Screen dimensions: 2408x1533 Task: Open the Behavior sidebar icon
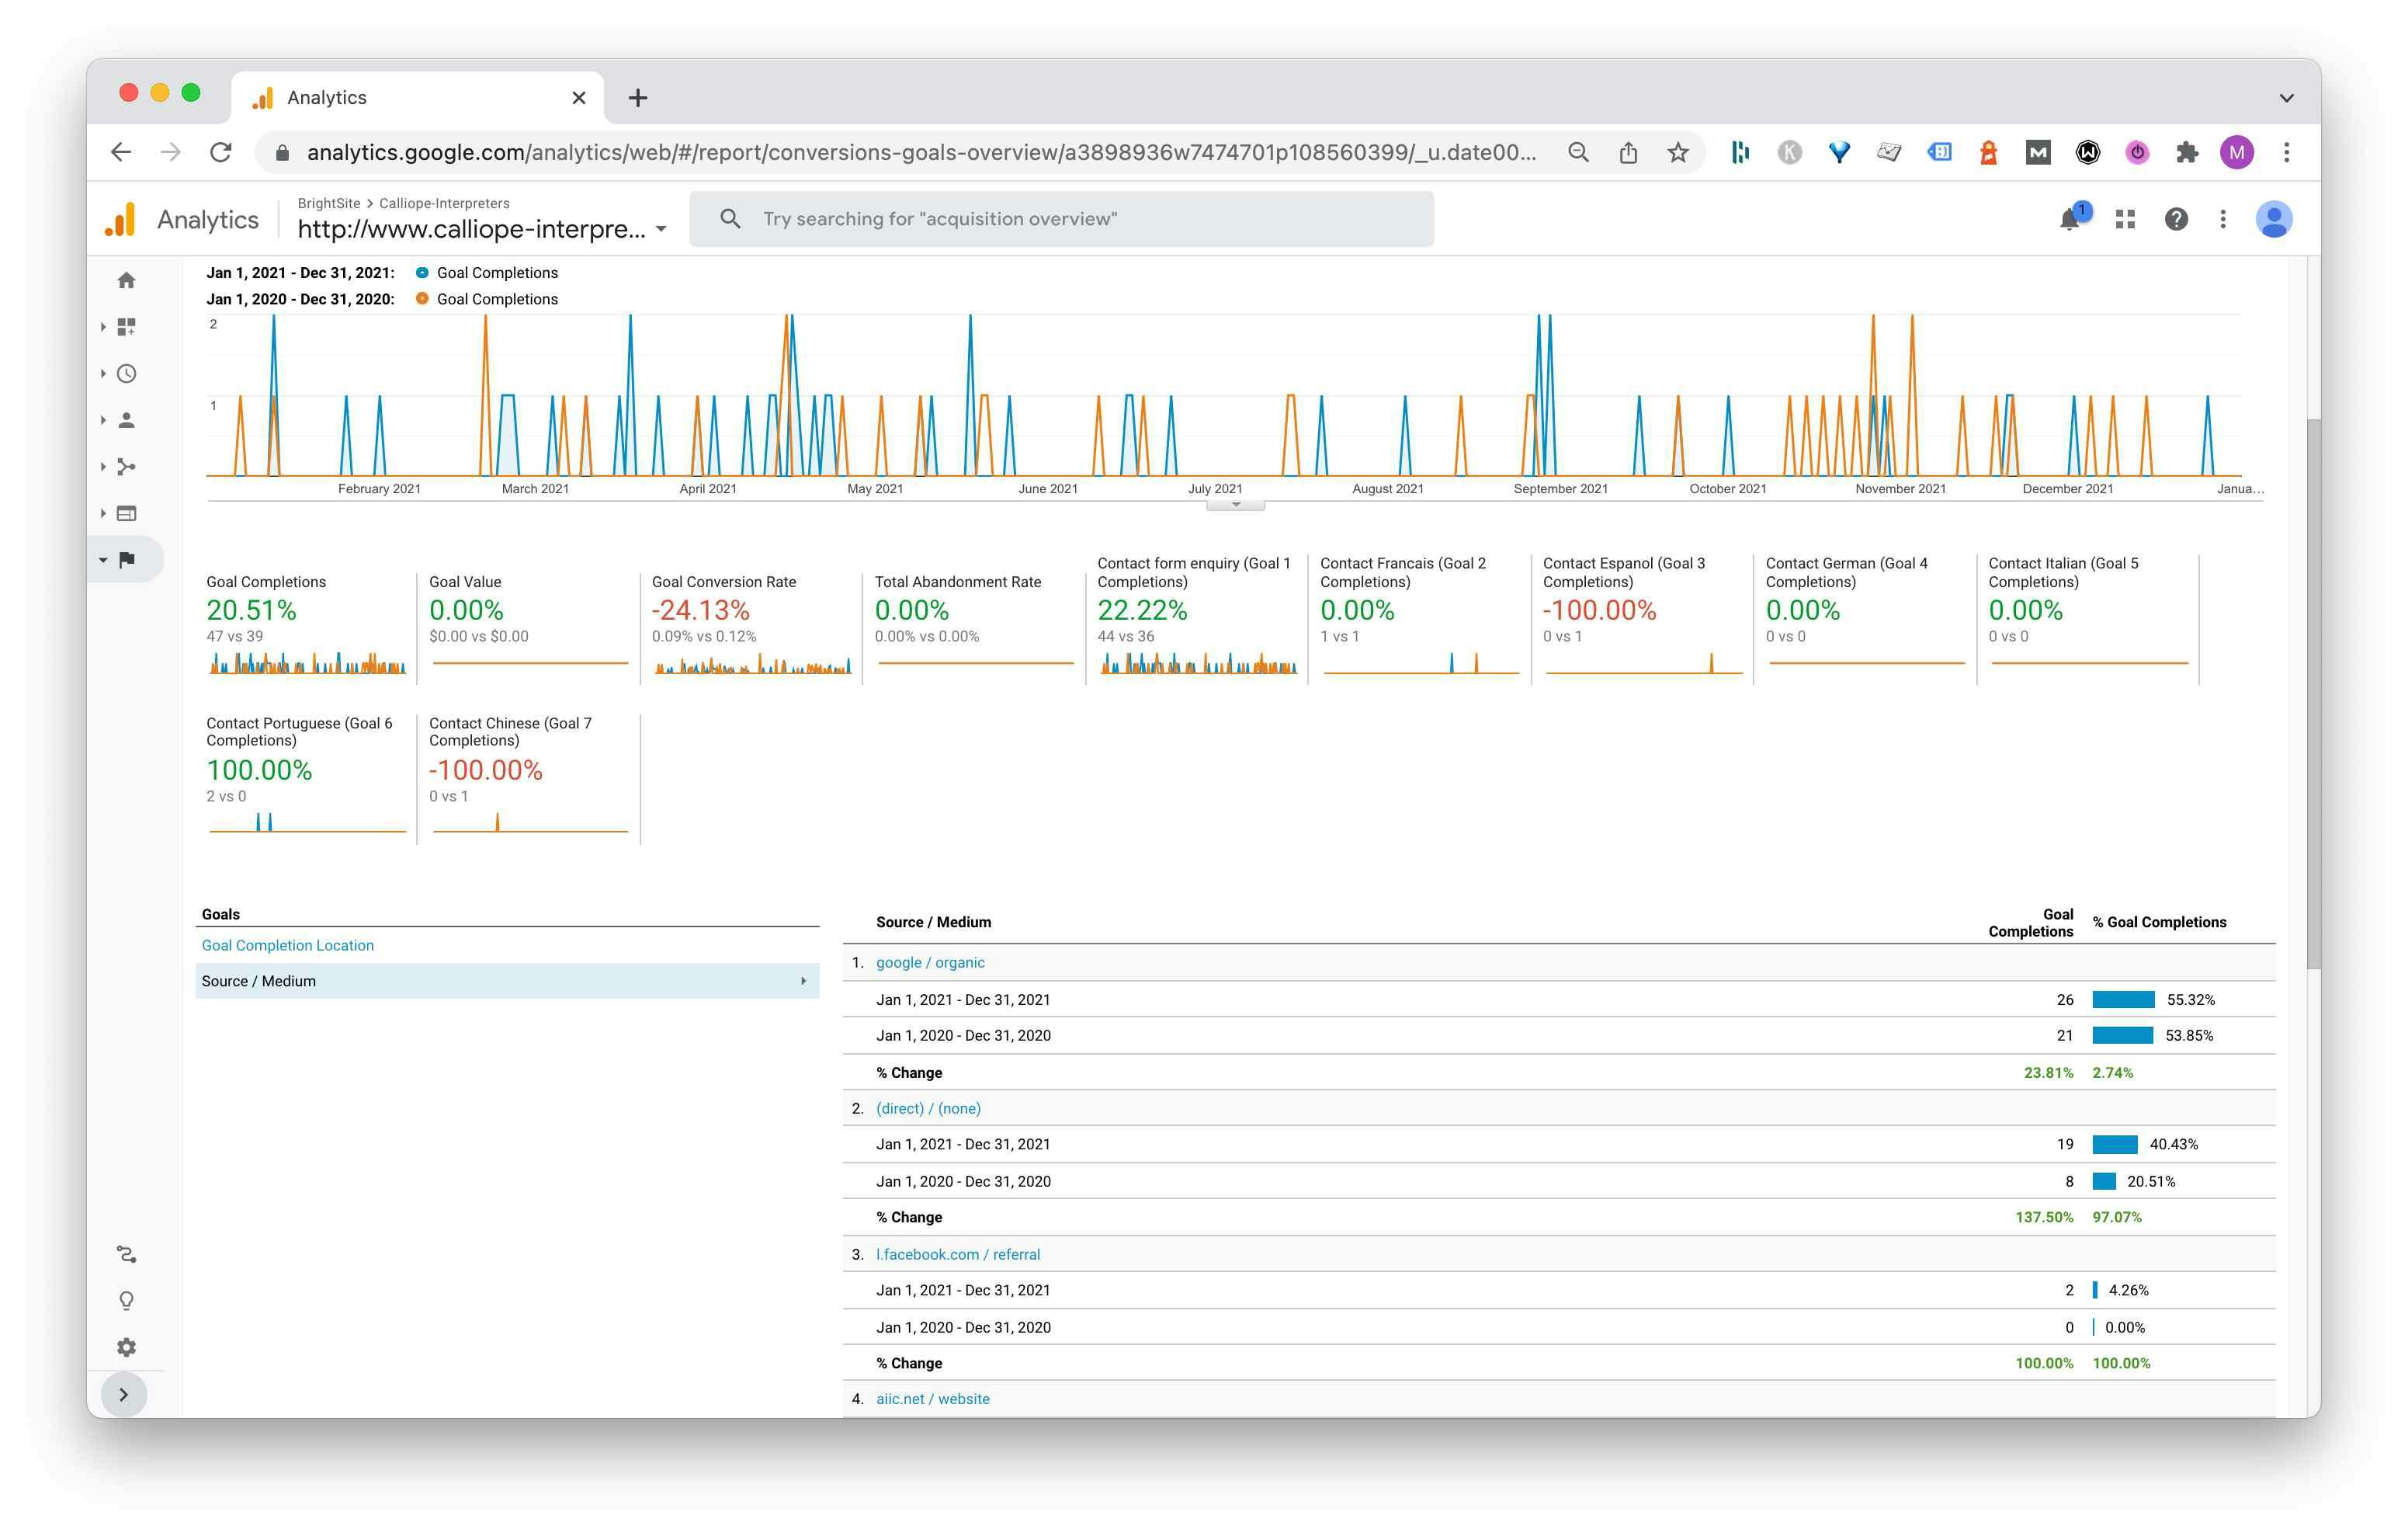126,513
